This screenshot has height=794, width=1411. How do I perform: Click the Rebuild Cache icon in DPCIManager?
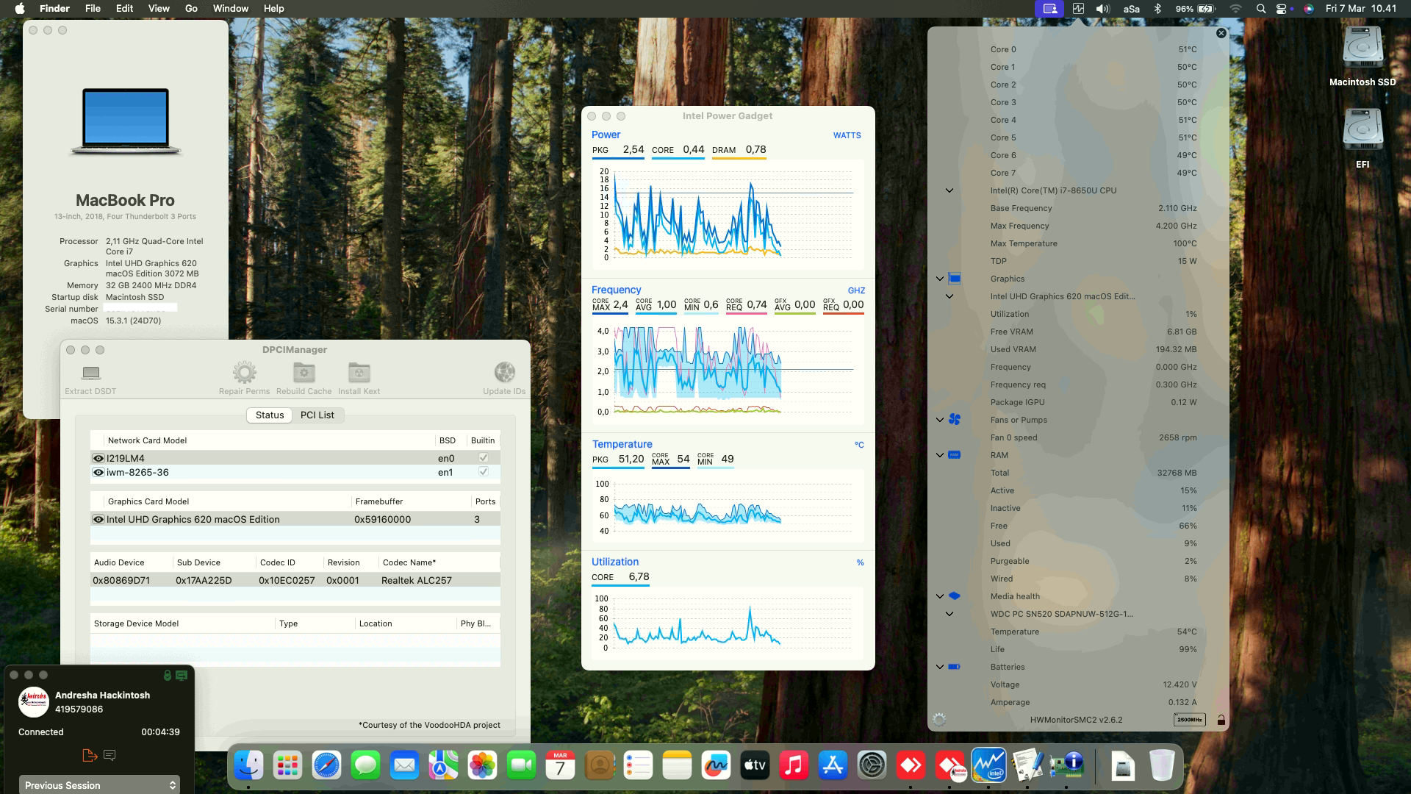pyautogui.click(x=303, y=373)
